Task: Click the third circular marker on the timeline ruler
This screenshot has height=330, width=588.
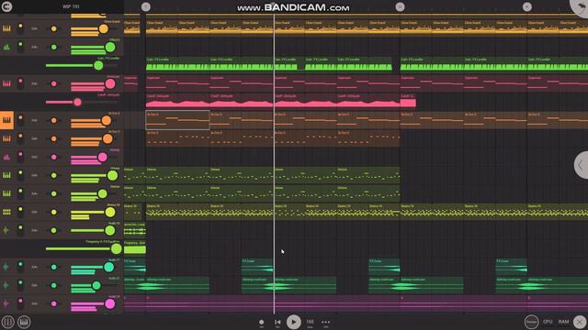Action: (401, 6)
